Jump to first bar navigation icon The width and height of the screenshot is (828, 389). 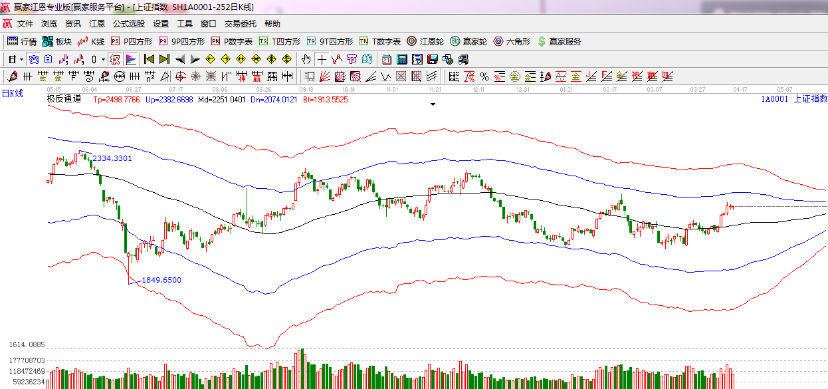[x=150, y=59]
